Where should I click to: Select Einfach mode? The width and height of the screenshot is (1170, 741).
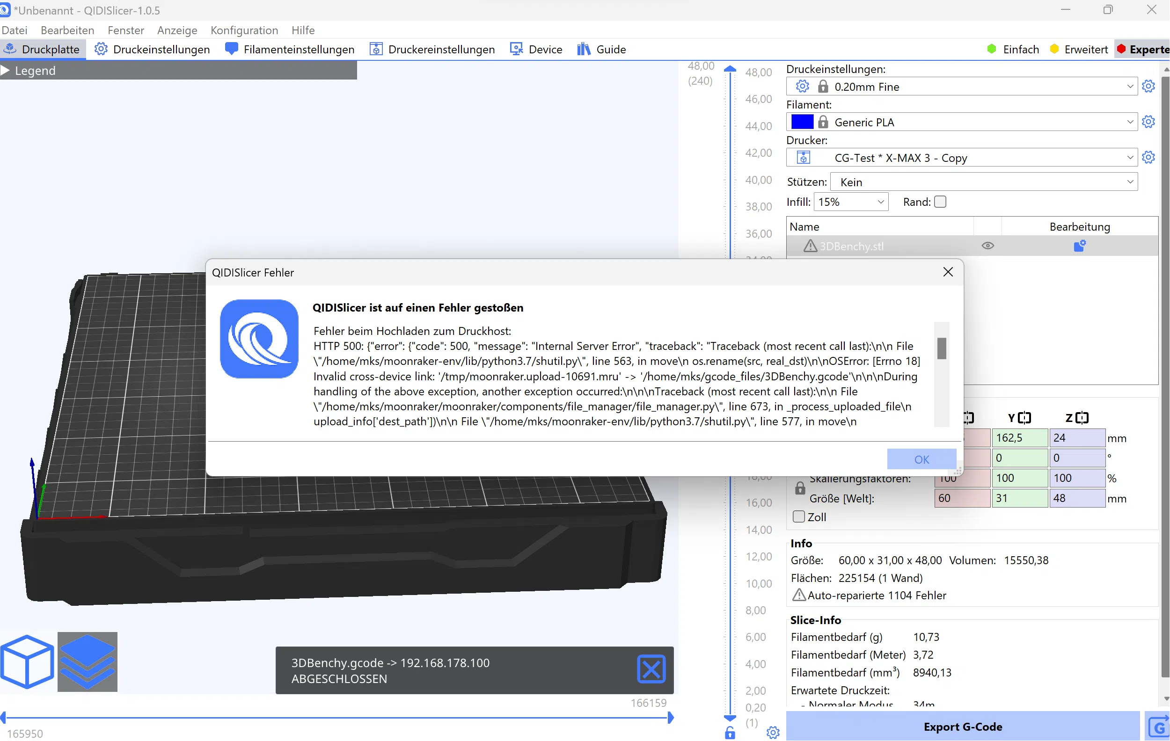1014,49
